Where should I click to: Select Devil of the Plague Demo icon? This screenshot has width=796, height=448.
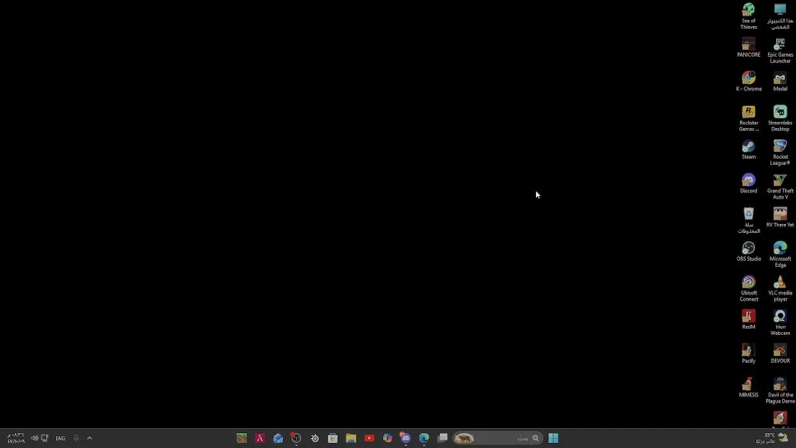click(780, 391)
